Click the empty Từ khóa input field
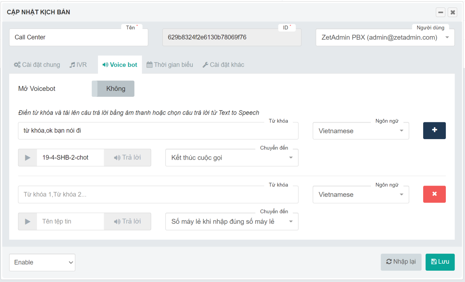 click(158, 195)
